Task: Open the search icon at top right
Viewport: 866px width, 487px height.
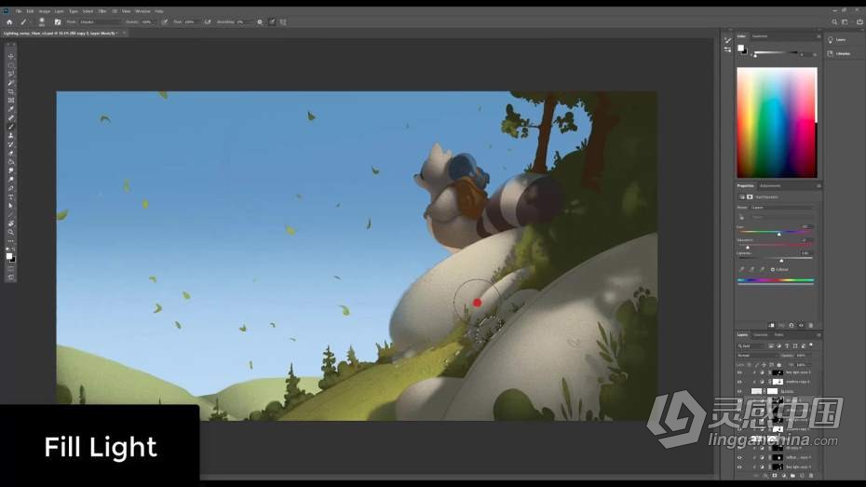Action: 834,22
